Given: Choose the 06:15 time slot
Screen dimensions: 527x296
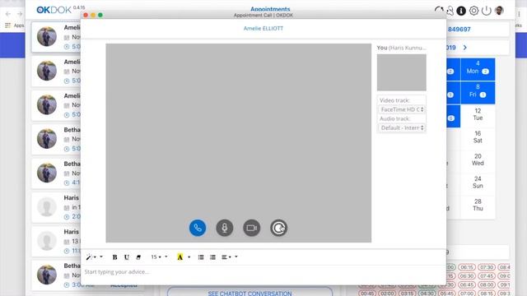Looking at the screenshot, I should 467,267.
